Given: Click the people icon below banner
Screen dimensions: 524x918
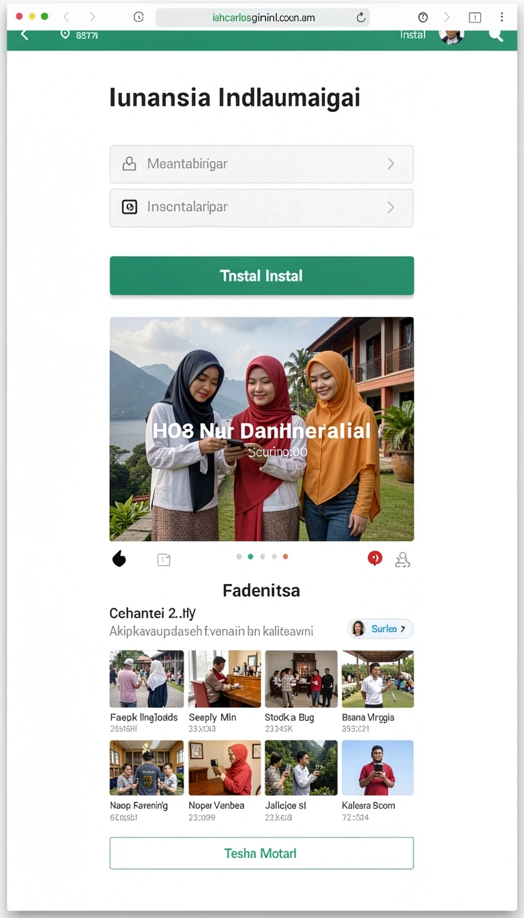Looking at the screenshot, I should (x=403, y=560).
